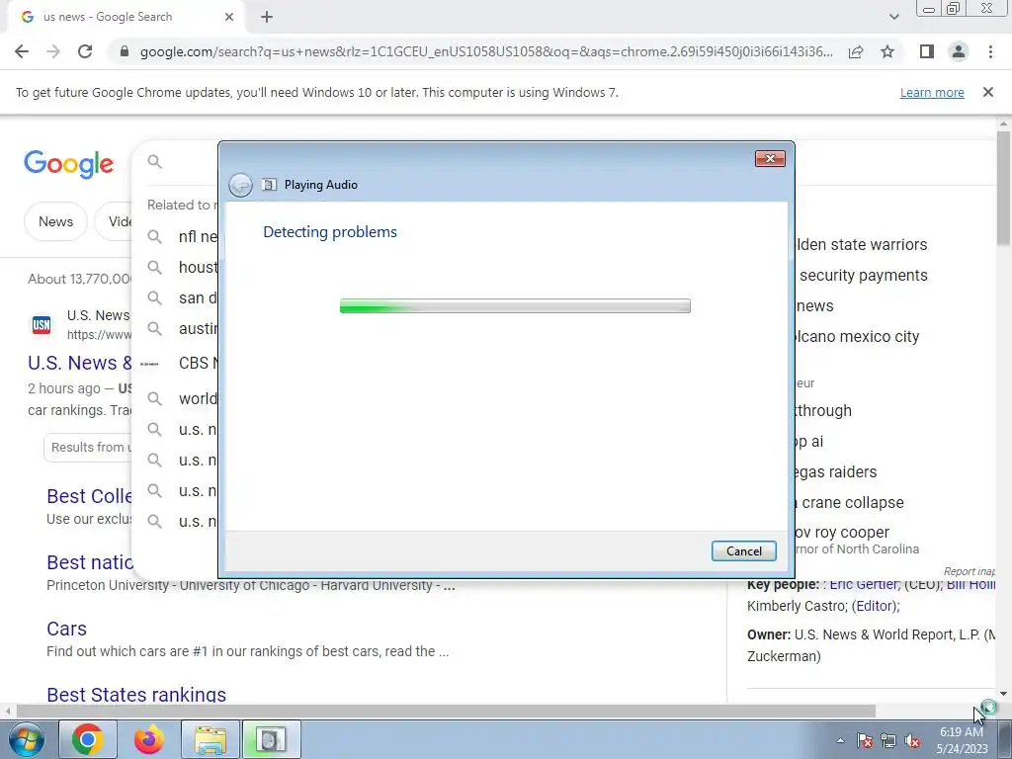
Task: Click the Action Center flag tray icon
Action: pyautogui.click(x=864, y=740)
